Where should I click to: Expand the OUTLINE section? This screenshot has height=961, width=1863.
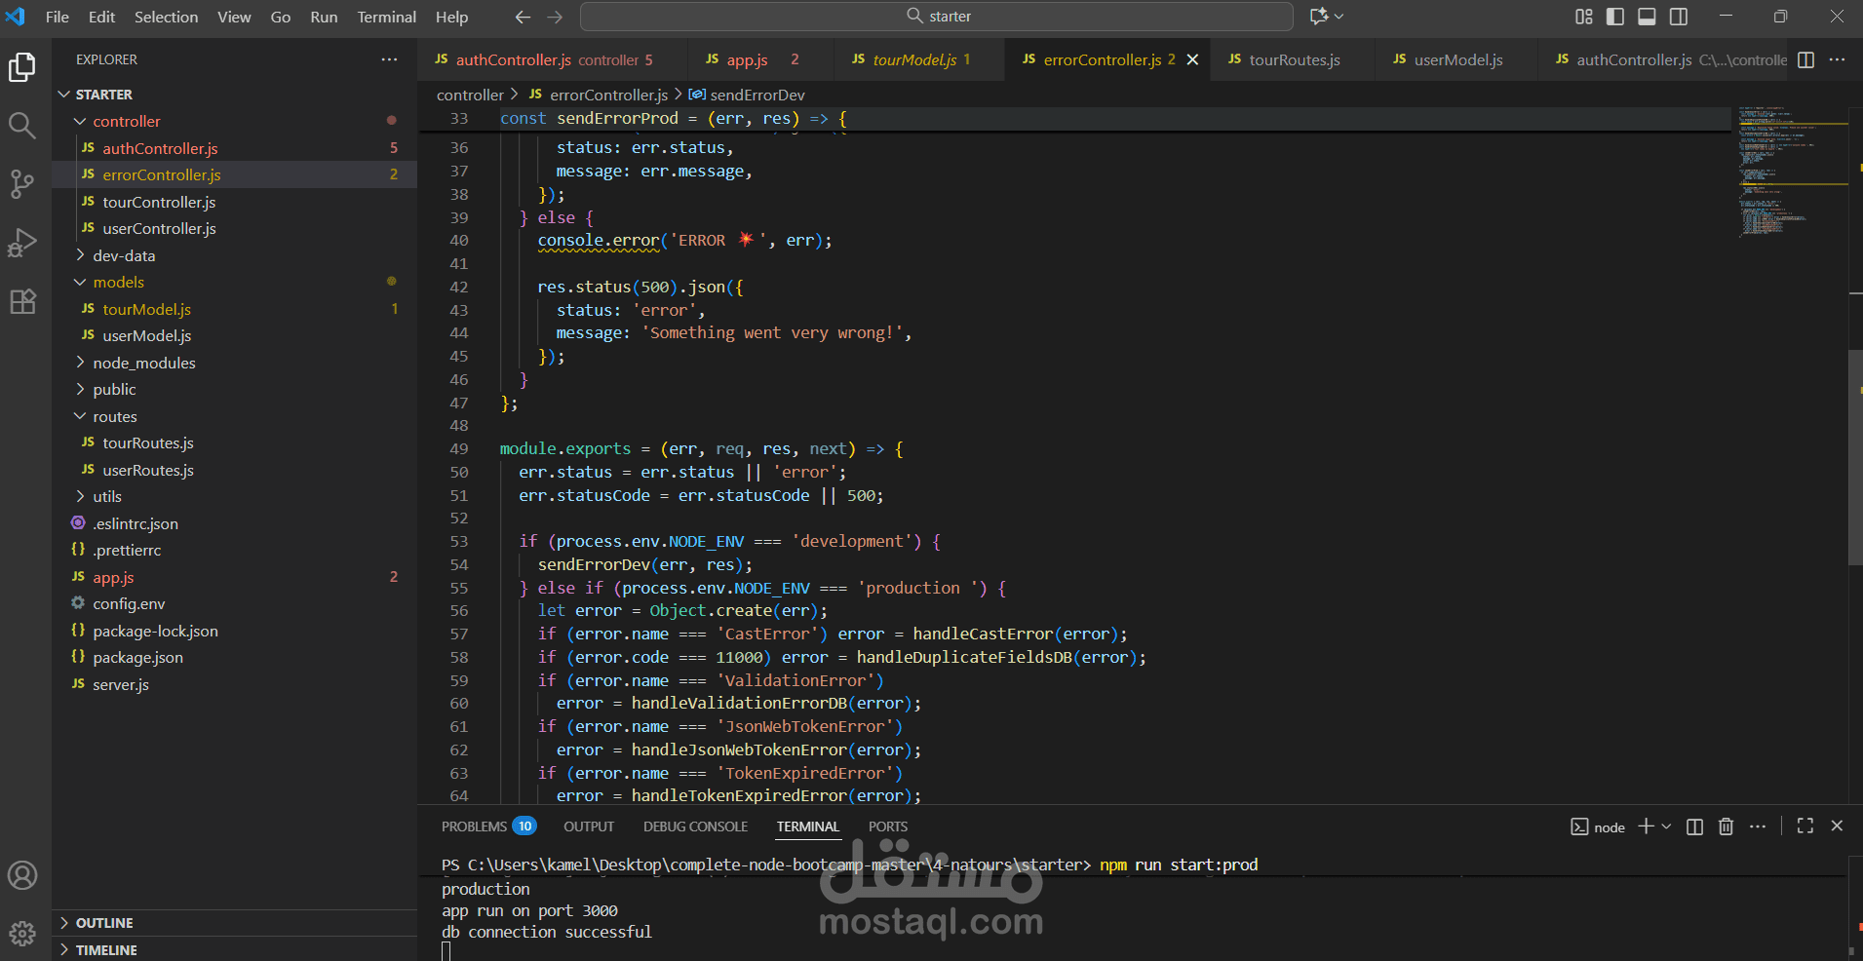234,923
